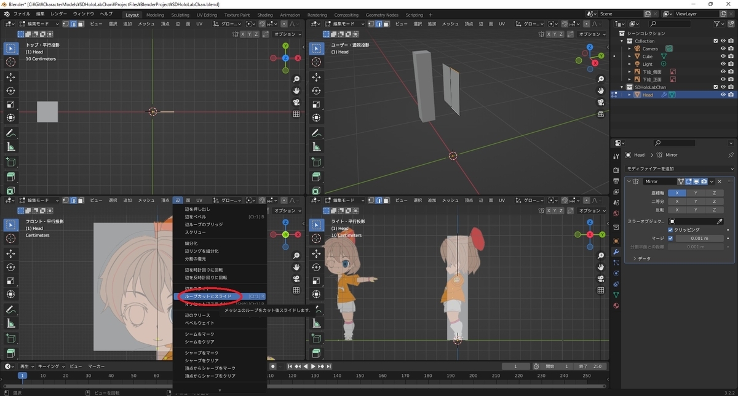This screenshot has height=396, width=738.
Task: Enable X in the bisect row
Action: pos(677,201)
